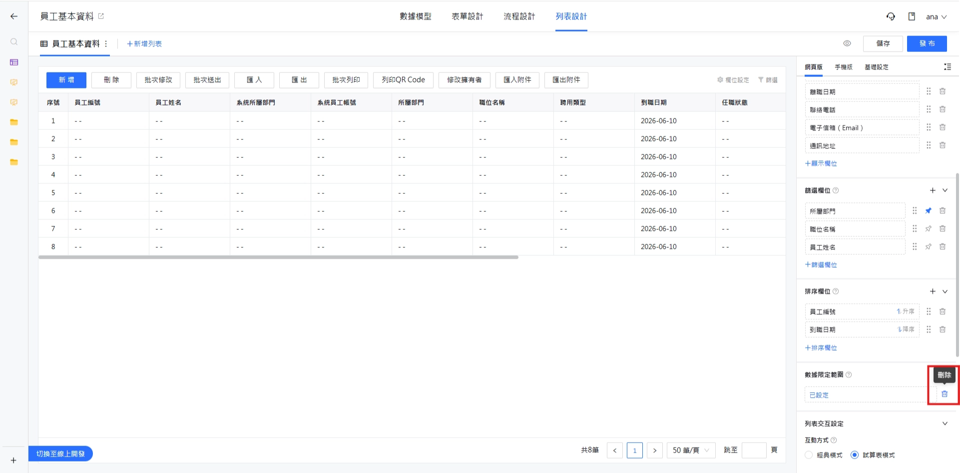Go to the previous page arrow
This screenshot has width=960, height=473.
pyautogui.click(x=615, y=450)
